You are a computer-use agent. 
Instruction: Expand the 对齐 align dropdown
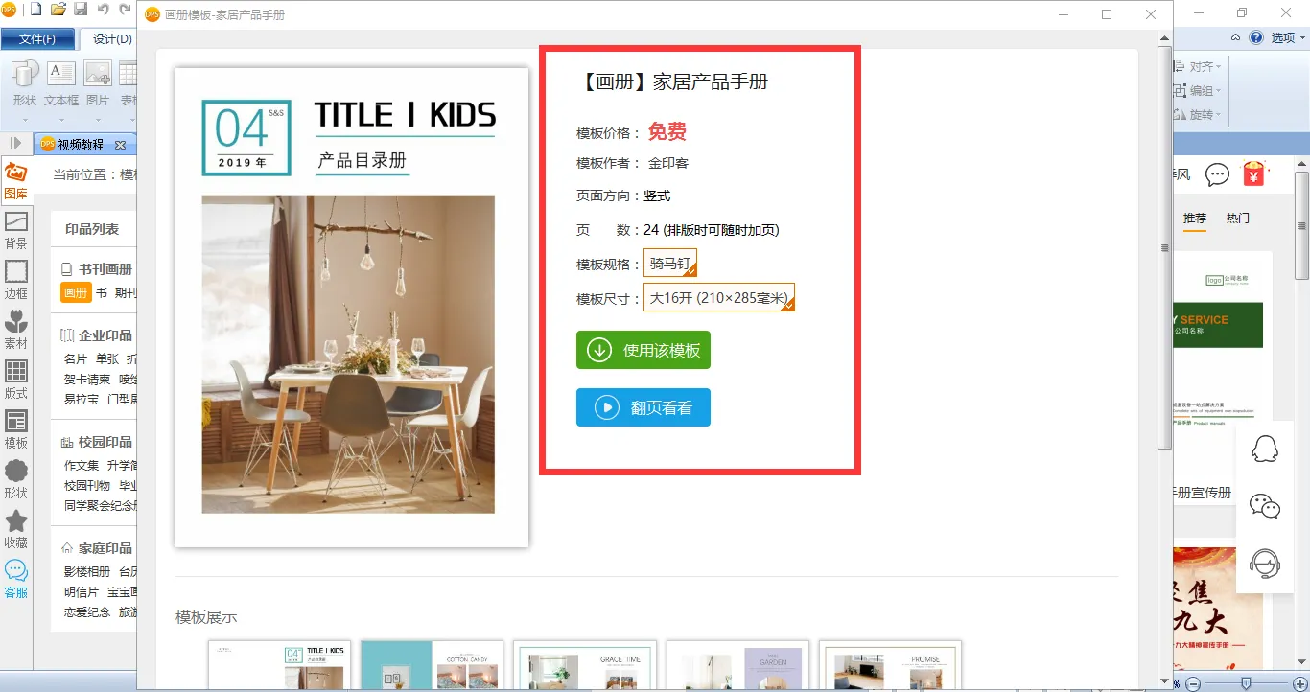point(1205,67)
